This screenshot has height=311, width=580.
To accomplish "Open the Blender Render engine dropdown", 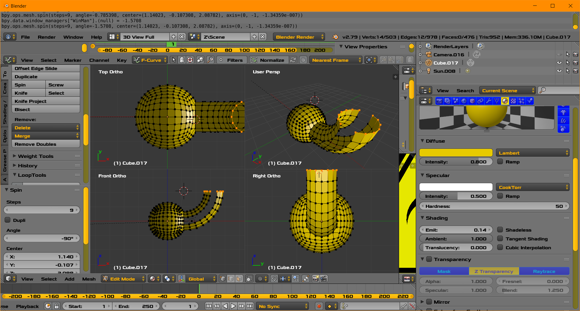I will (x=299, y=37).
